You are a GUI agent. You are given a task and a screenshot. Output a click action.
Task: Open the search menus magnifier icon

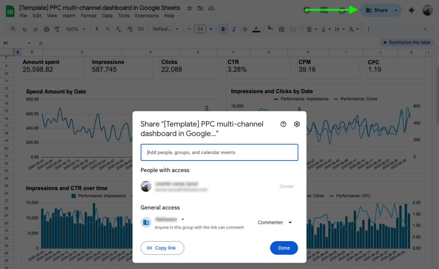[x=13, y=29]
